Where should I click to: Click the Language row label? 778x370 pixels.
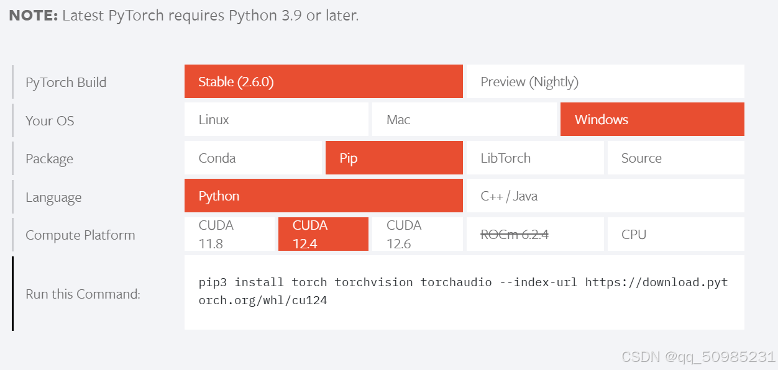(x=53, y=197)
